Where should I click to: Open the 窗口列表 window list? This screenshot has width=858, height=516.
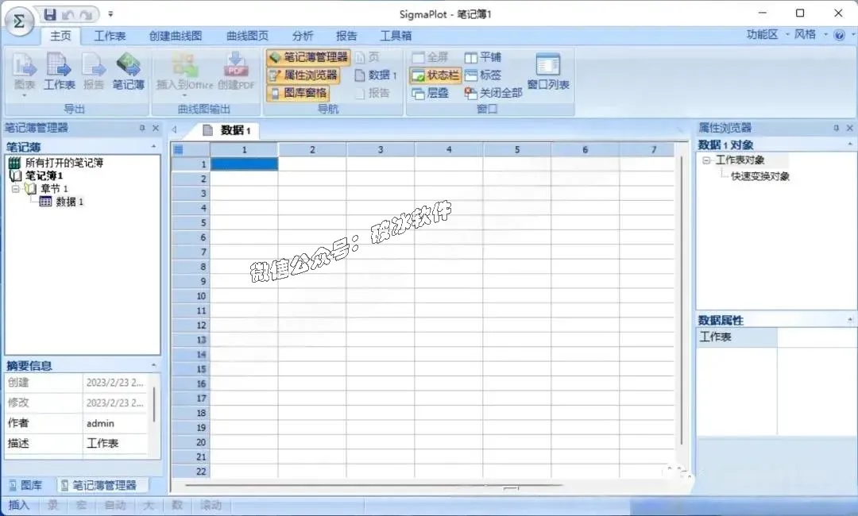(548, 71)
